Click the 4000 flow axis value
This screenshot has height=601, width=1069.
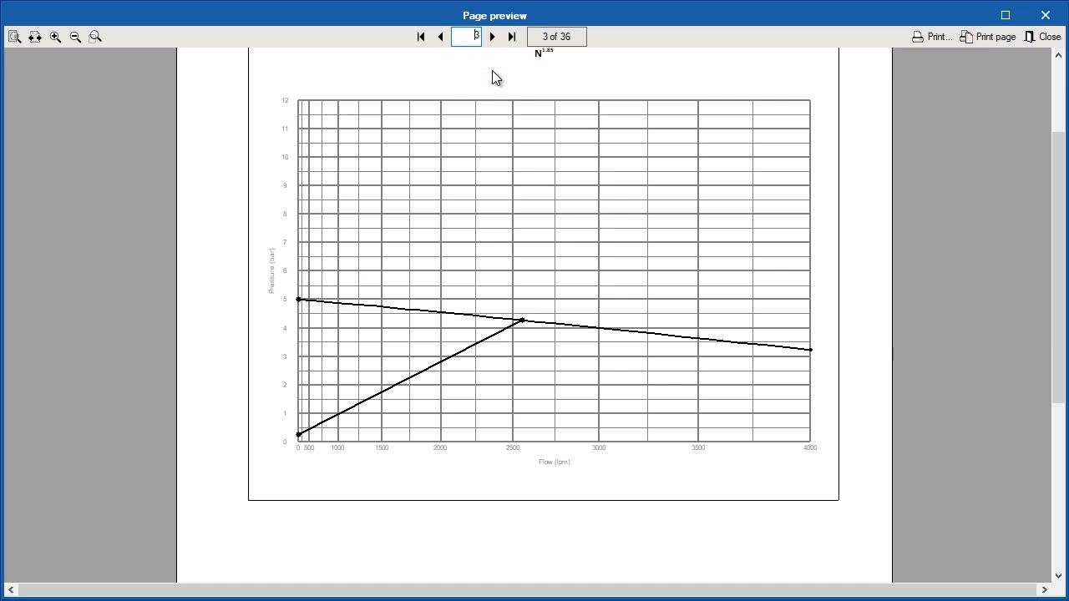coord(809,448)
